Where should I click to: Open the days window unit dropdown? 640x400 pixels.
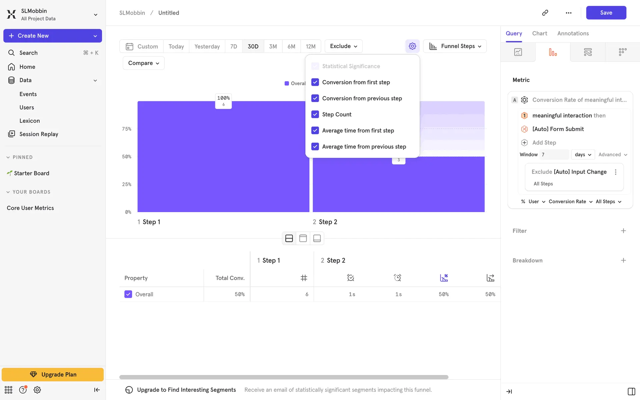(x=583, y=155)
